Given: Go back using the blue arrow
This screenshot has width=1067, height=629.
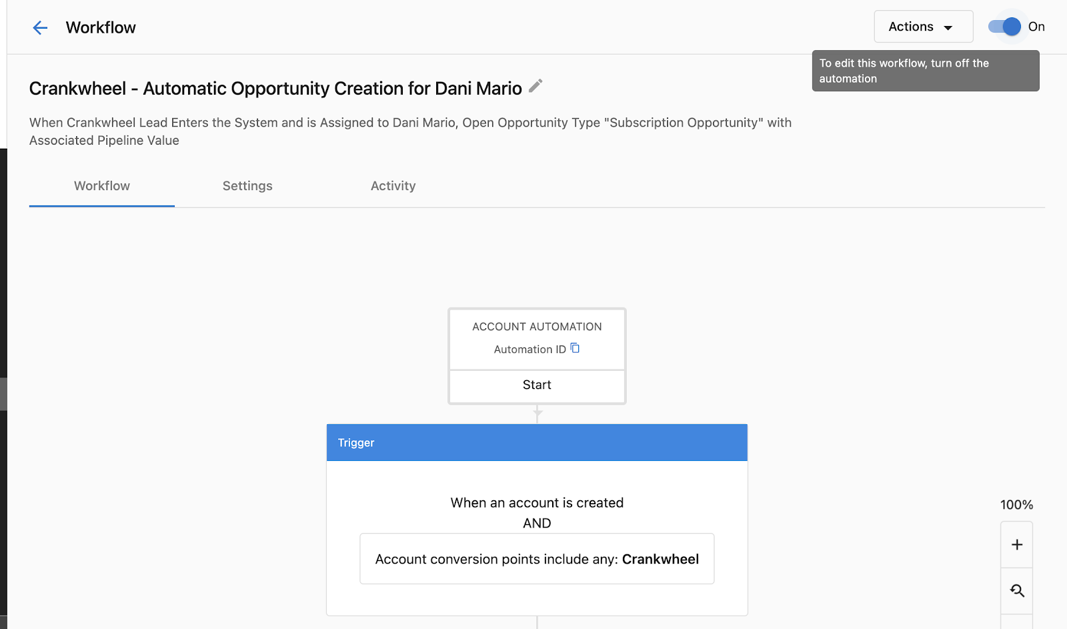Looking at the screenshot, I should pyautogui.click(x=40, y=27).
